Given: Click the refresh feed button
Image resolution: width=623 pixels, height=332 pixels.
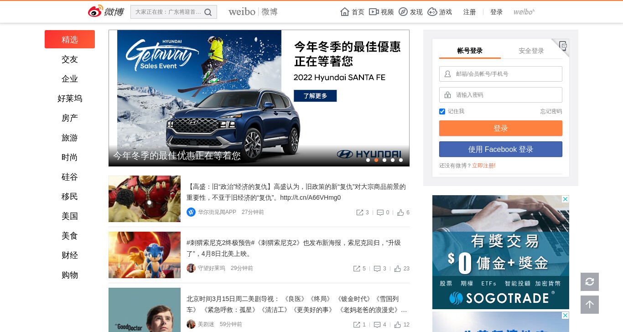Looking at the screenshot, I should [590, 282].
